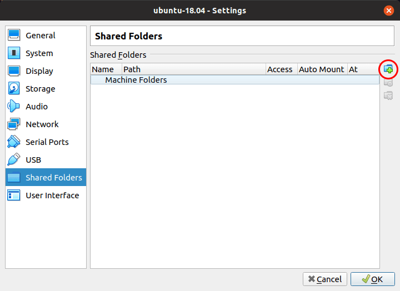This screenshot has height=291, width=400.
Task: Click the Auto Mount column header
Action: 322,69
